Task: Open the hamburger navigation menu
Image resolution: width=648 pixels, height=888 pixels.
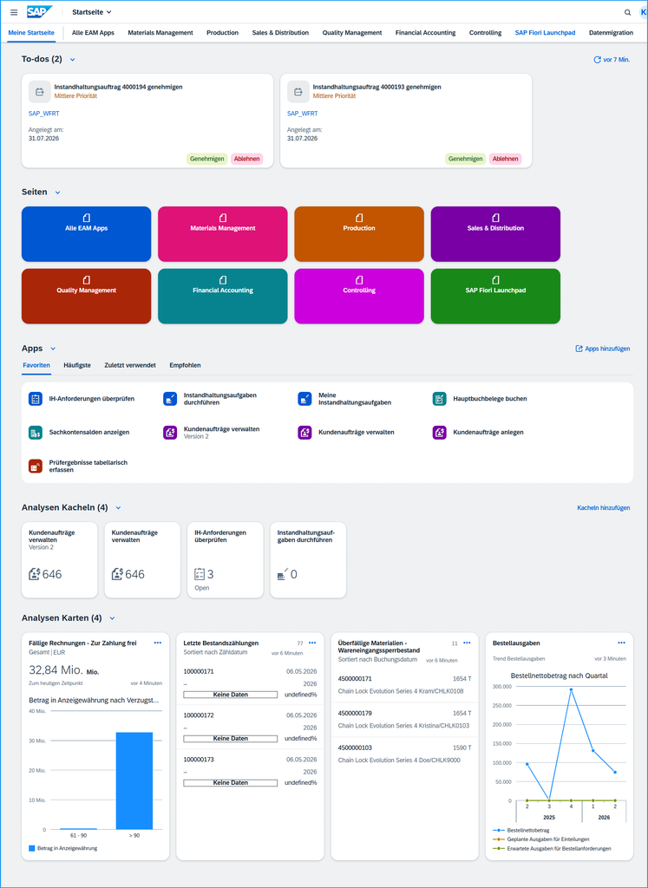Action: 14,12
